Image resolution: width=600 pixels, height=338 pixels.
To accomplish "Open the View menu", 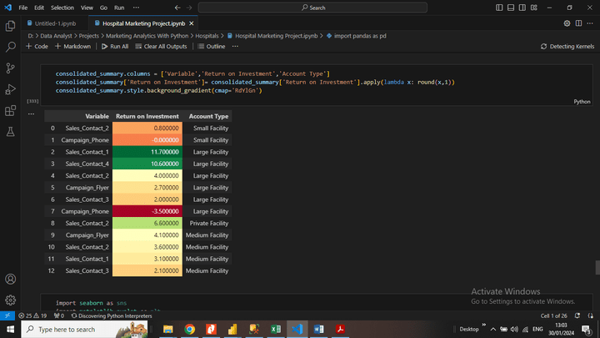I will (x=87, y=8).
